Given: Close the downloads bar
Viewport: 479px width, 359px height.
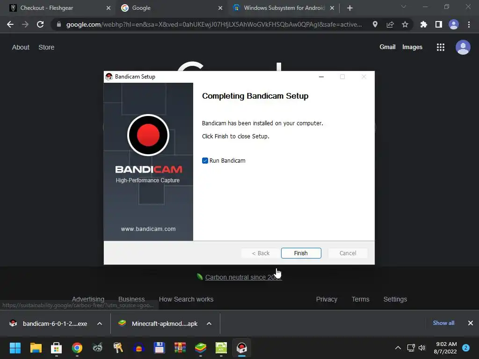Looking at the screenshot, I should point(471,323).
